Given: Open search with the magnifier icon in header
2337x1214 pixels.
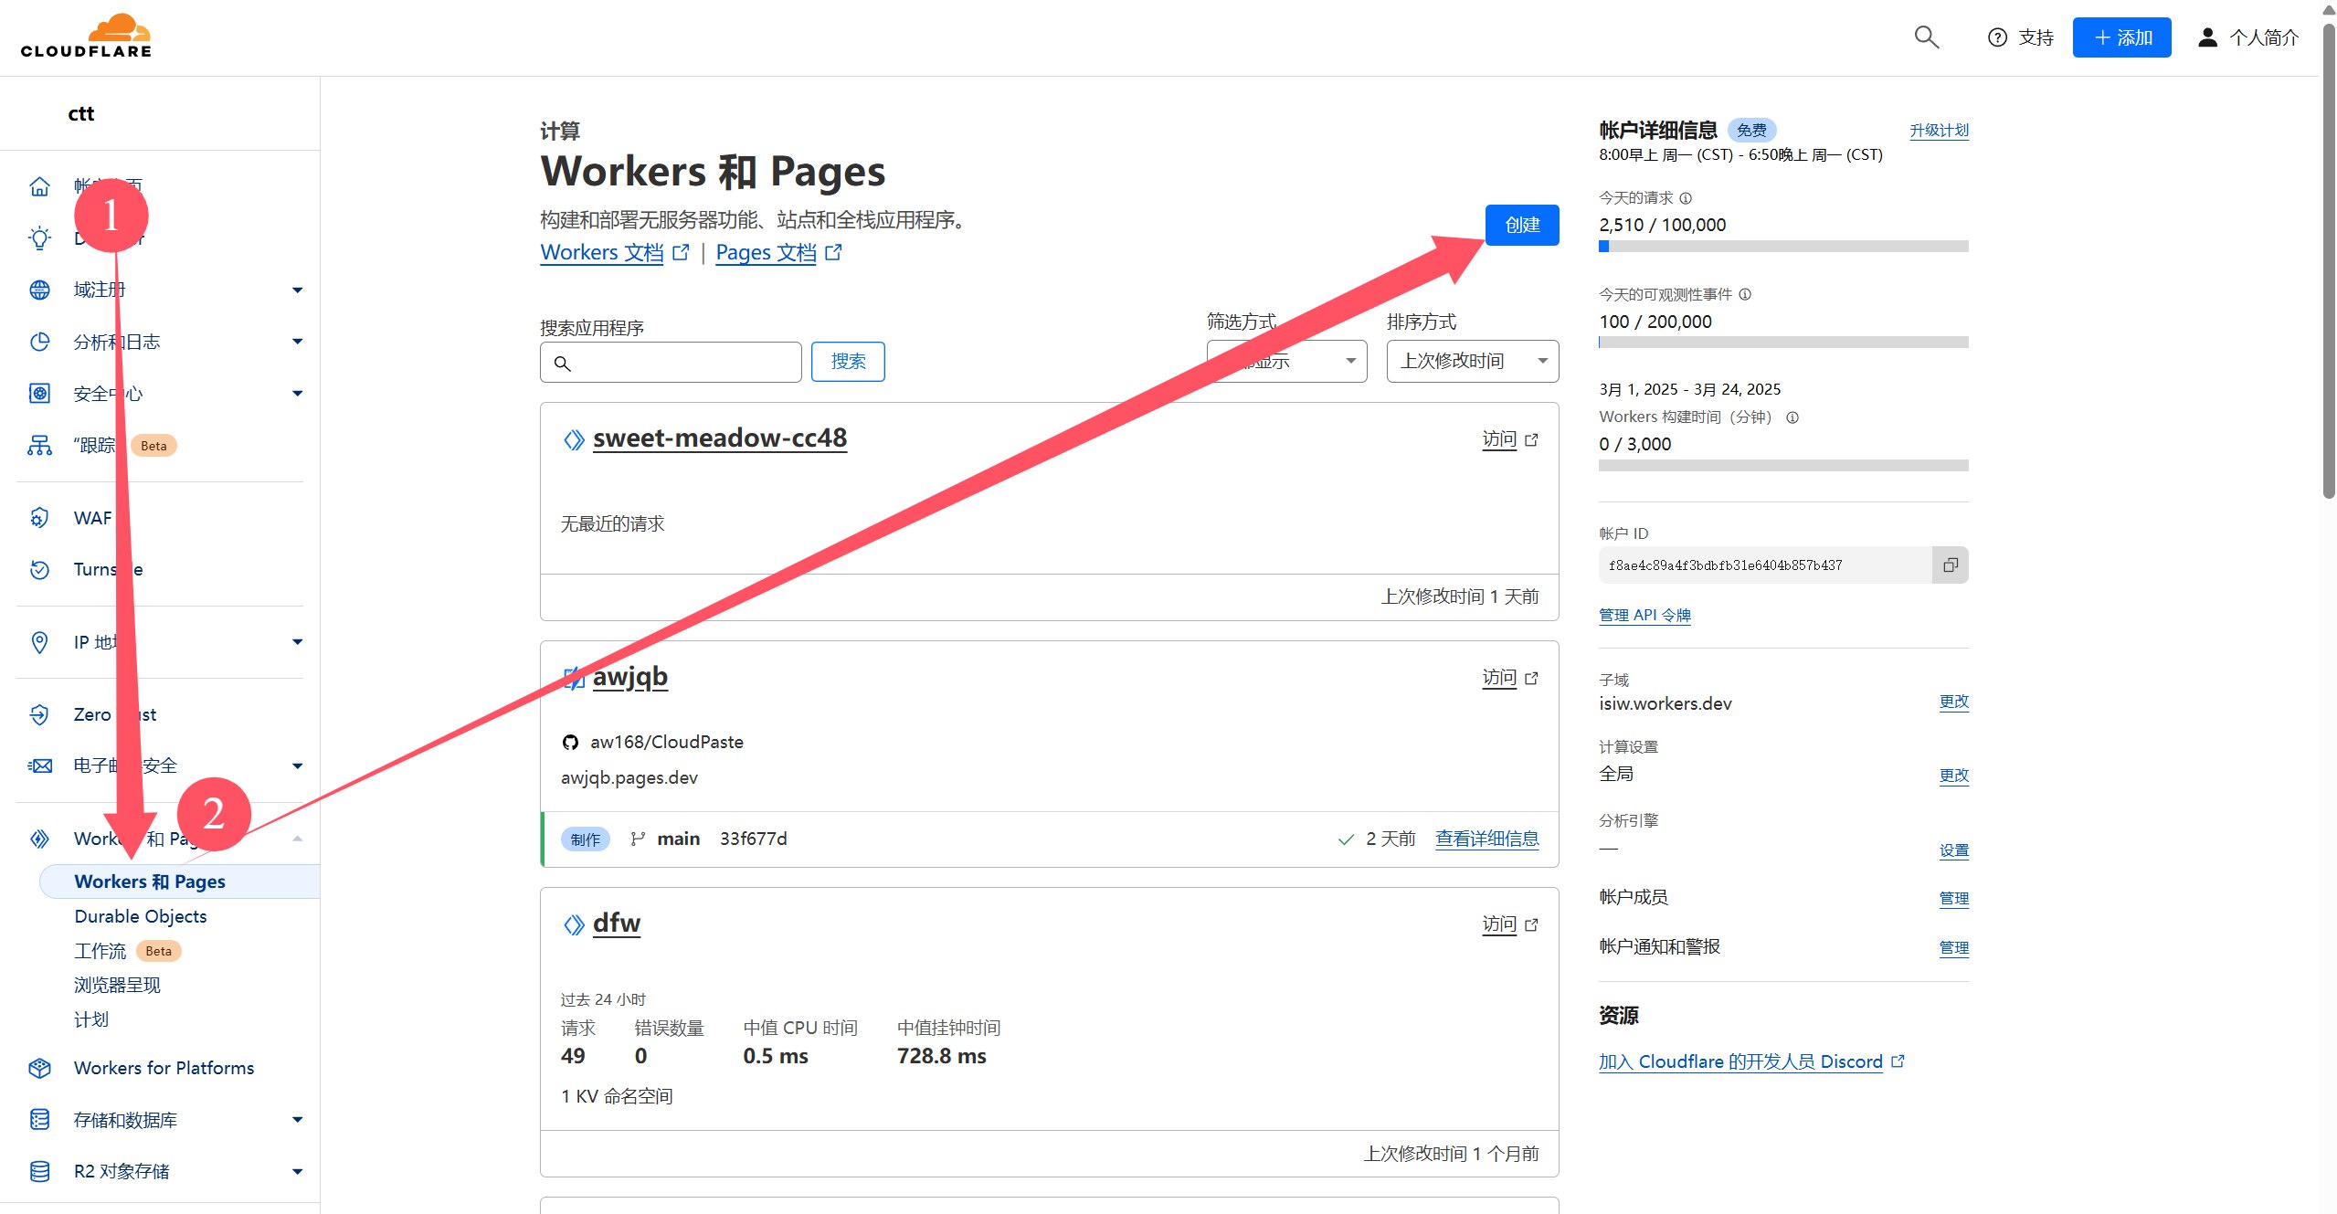Looking at the screenshot, I should point(1926,37).
